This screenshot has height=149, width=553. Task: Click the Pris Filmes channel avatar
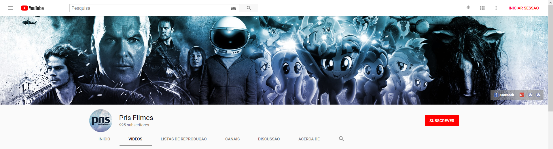pyautogui.click(x=101, y=121)
